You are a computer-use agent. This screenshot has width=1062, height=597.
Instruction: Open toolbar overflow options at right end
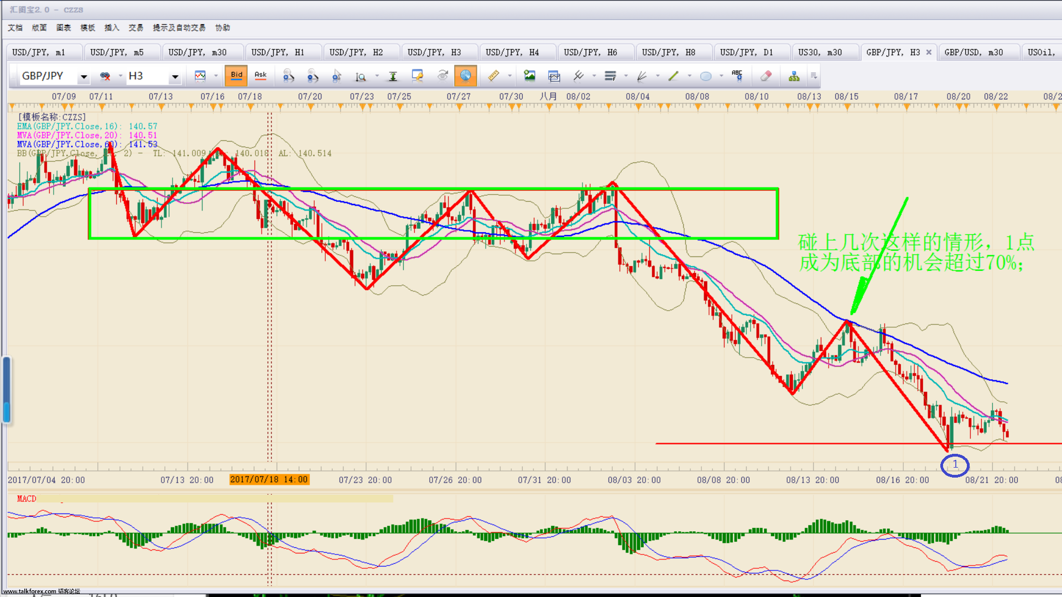[x=814, y=76]
